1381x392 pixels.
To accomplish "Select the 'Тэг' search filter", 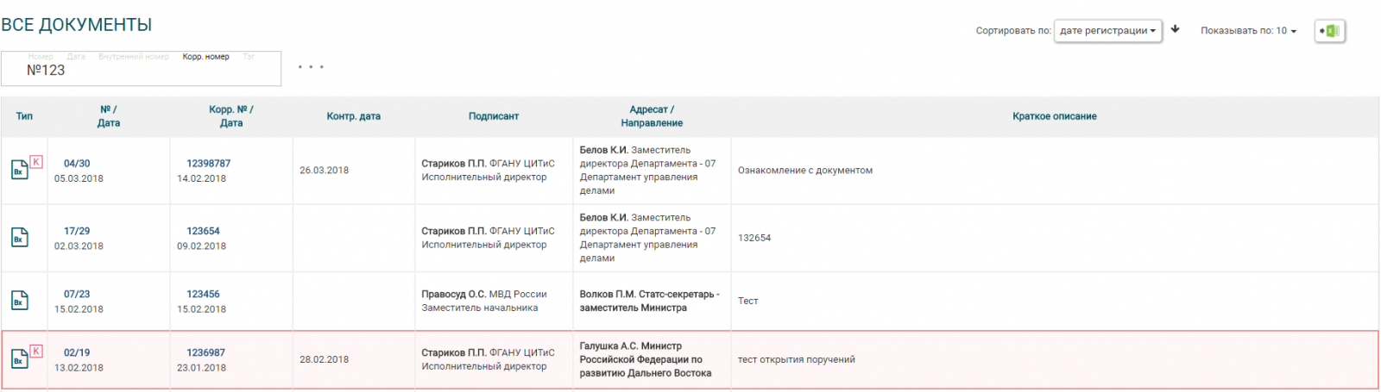I will click(x=249, y=57).
